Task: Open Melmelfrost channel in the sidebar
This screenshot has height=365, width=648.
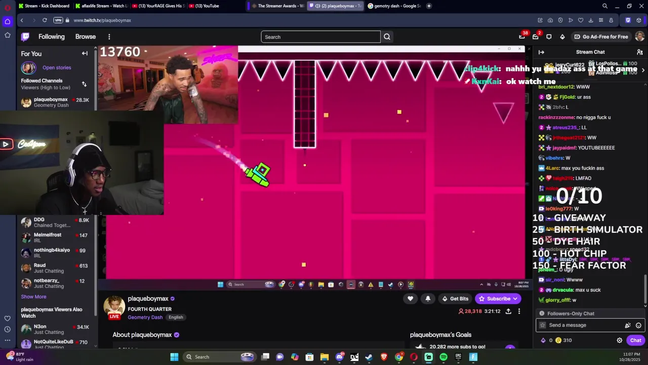Action: [x=56, y=238]
